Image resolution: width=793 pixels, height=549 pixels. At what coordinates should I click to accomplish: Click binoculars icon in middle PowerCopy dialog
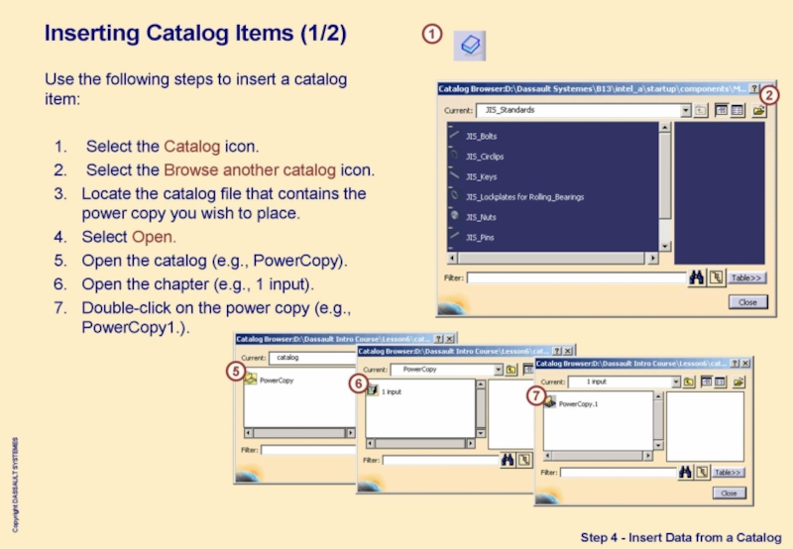pyautogui.click(x=509, y=460)
